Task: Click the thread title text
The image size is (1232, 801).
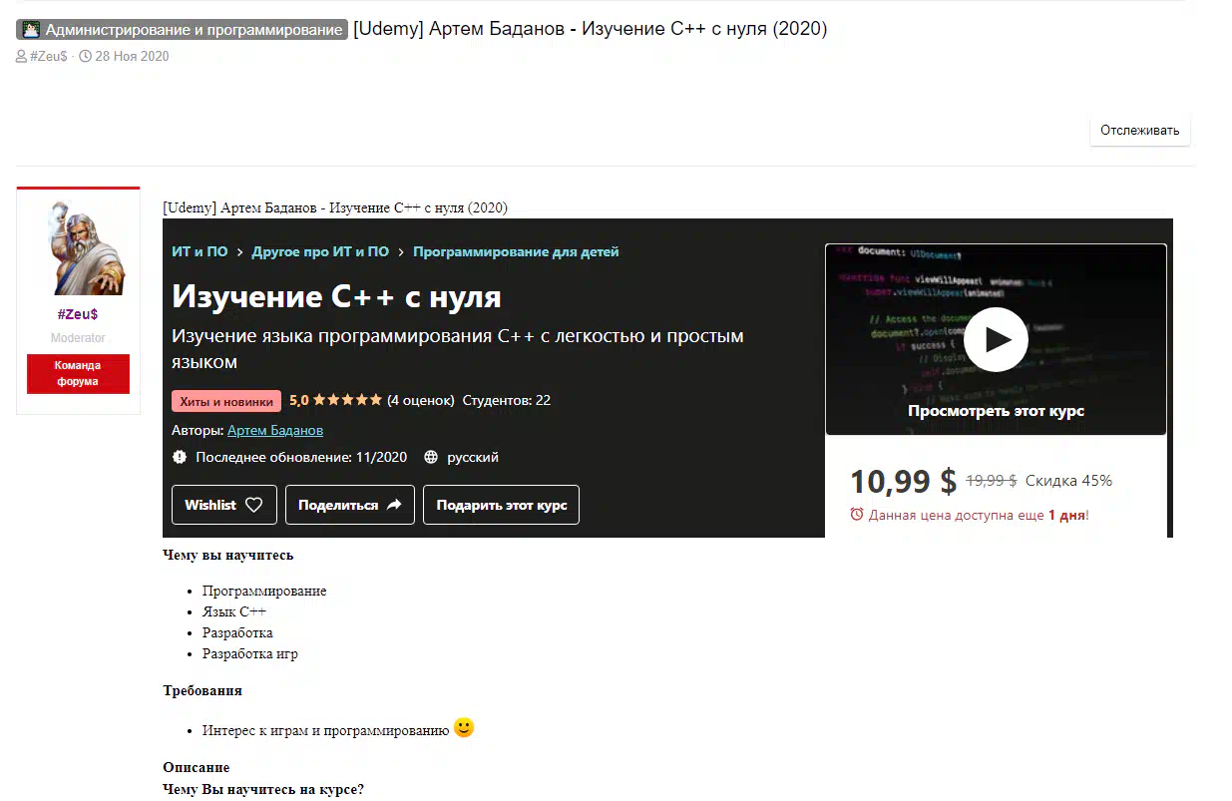Action: click(x=591, y=29)
